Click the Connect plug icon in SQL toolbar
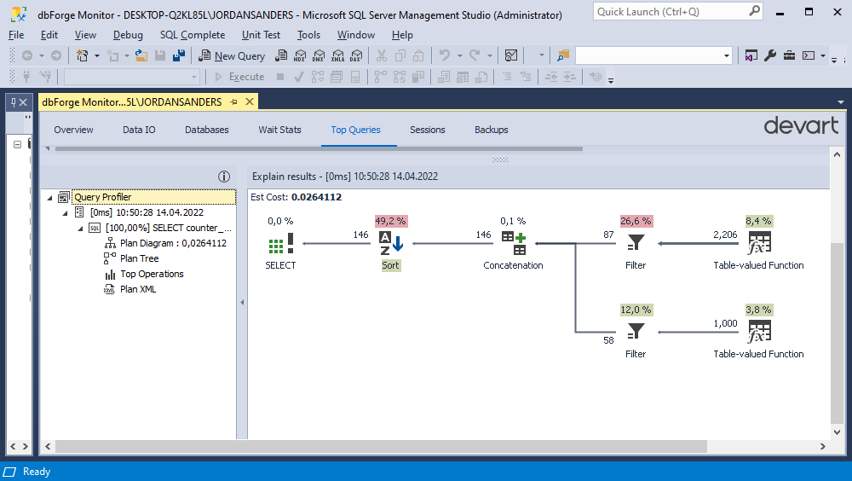The height and width of the screenshot is (481, 852). (26, 77)
